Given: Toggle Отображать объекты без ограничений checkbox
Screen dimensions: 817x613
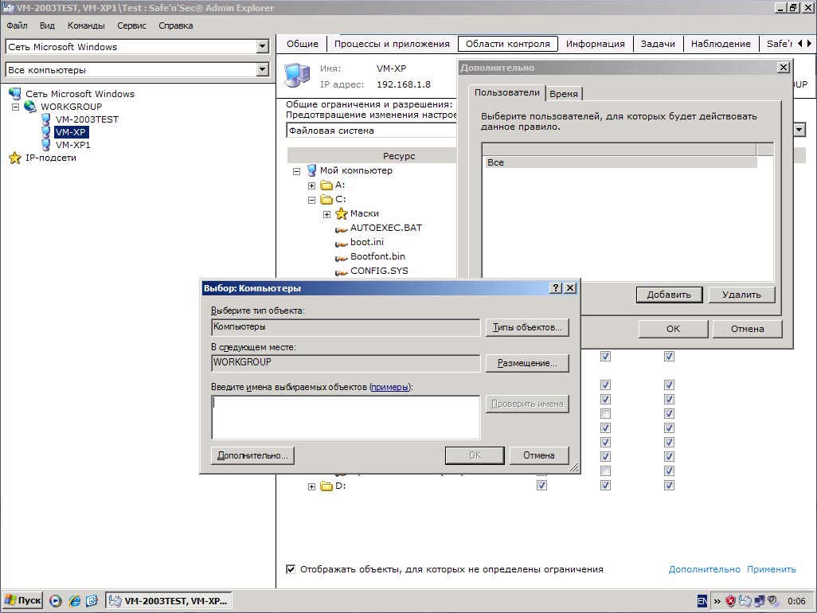Looking at the screenshot, I should pyautogui.click(x=291, y=569).
